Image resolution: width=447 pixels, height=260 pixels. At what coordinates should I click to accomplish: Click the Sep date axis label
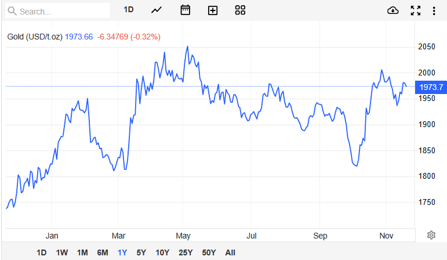click(x=320, y=236)
